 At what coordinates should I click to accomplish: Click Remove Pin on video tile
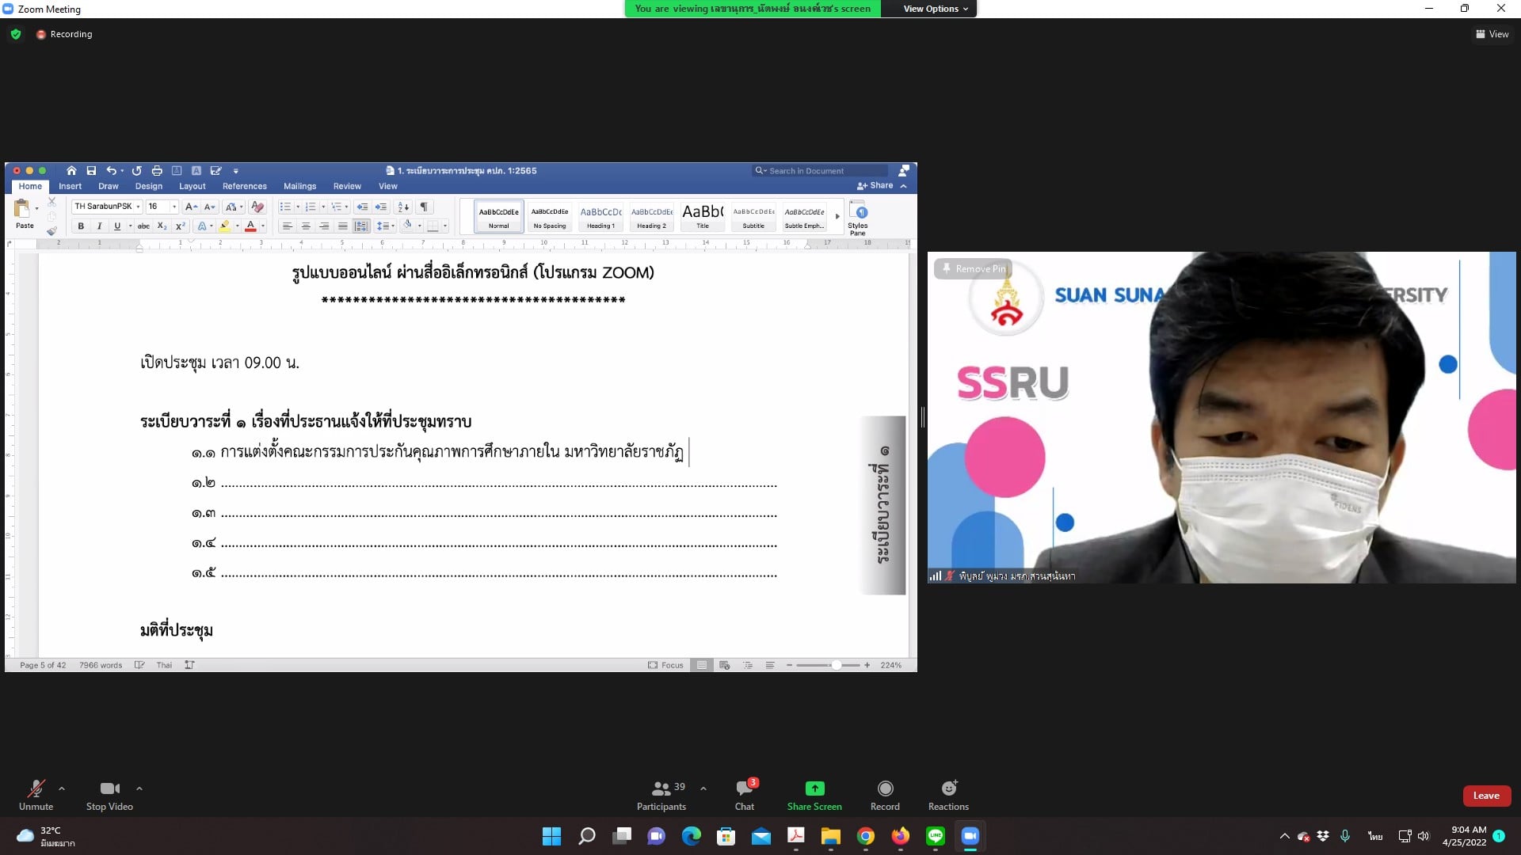coord(973,269)
